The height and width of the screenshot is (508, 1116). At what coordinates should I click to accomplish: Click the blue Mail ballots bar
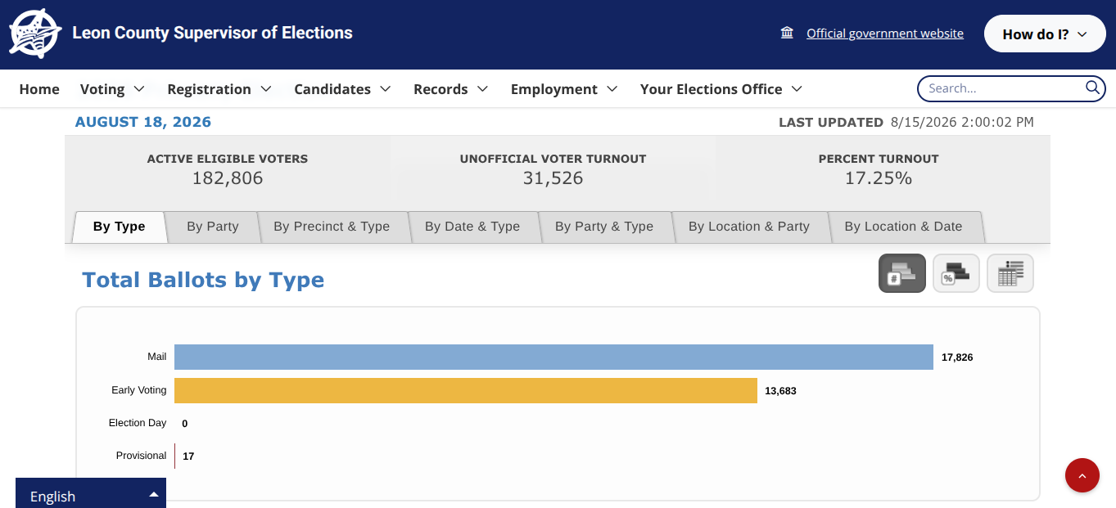(553, 357)
